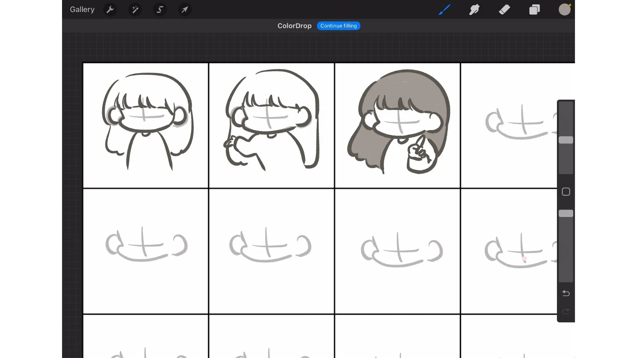The width and height of the screenshot is (637, 358).
Task: Redo the last undone action
Action: (566, 311)
